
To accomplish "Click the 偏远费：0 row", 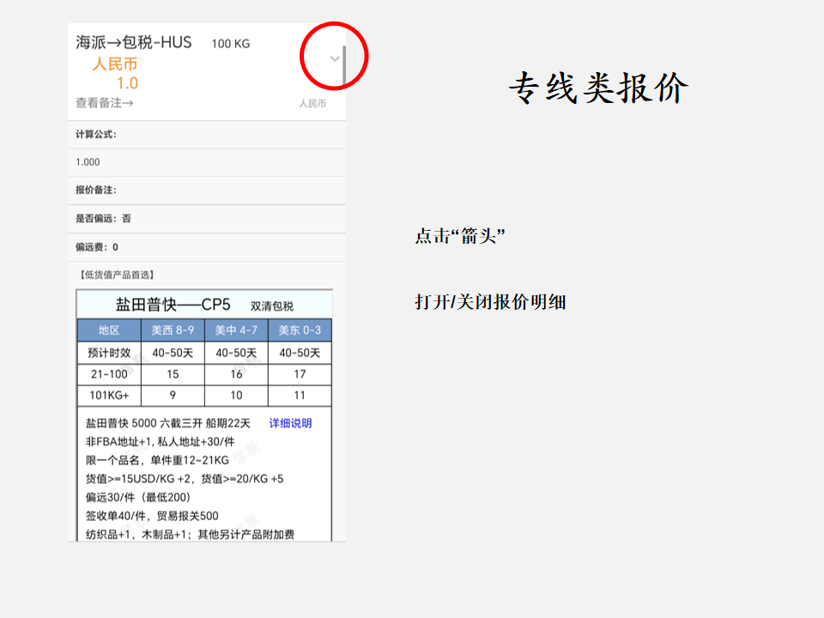I will [97, 247].
